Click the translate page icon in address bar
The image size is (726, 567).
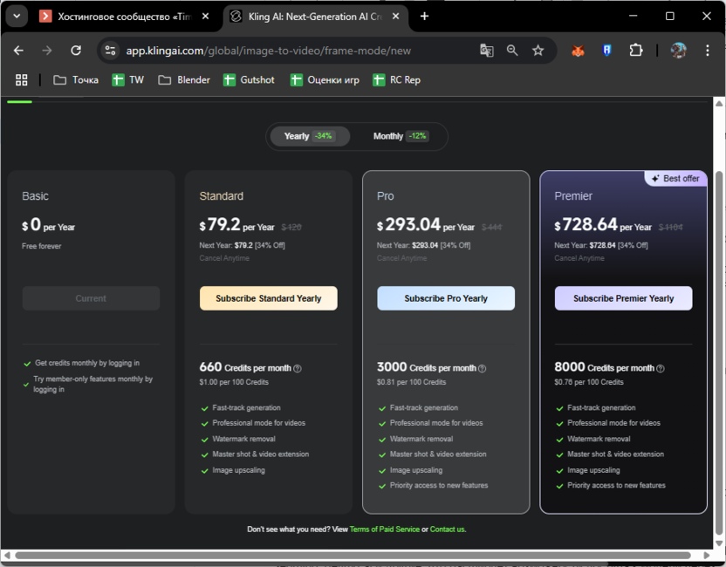487,51
